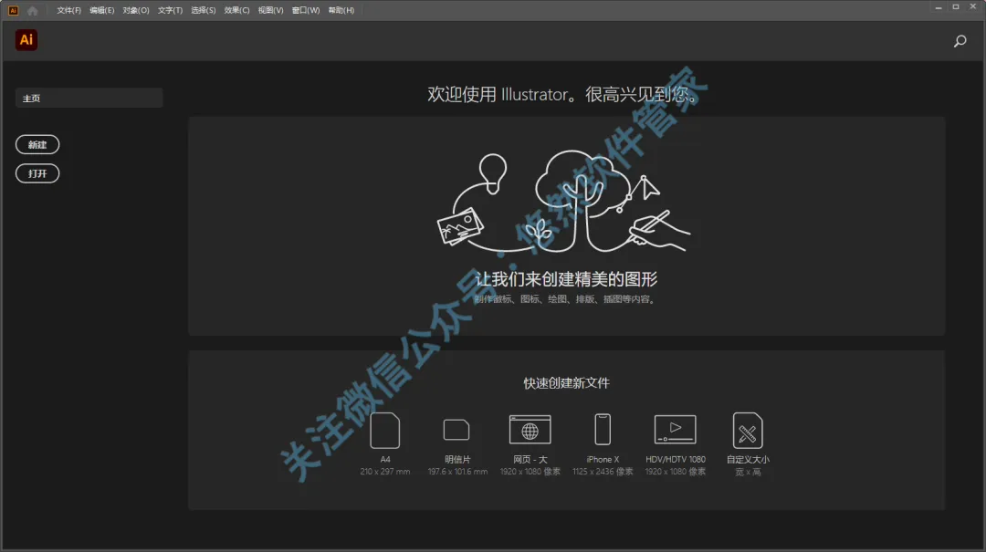Click the welcome illustration graphic
The image size is (986, 552).
[x=563, y=202]
